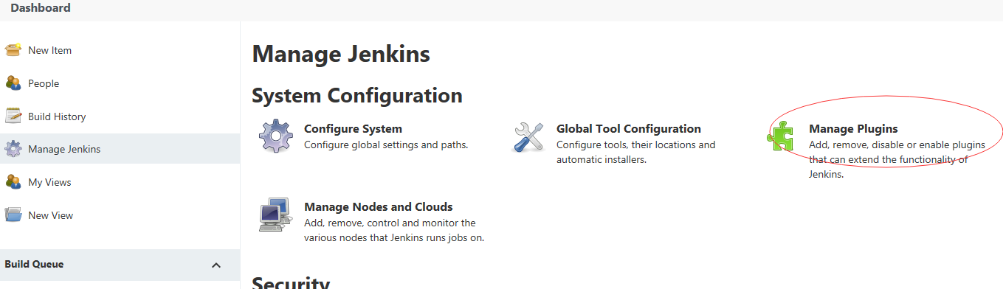Click the Build History notepad icon
This screenshot has width=1003, height=289.
pos(13,116)
